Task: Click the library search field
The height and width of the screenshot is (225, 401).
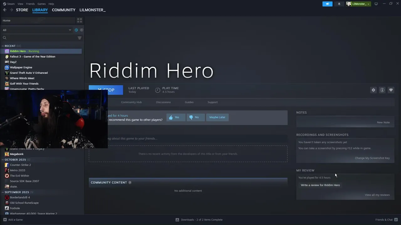Action: [x=39, y=38]
